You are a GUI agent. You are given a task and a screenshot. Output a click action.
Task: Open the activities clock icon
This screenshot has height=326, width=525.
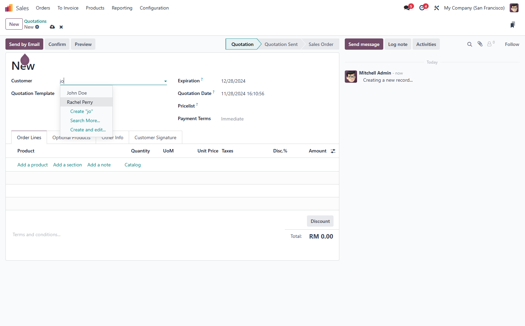pos(422,8)
